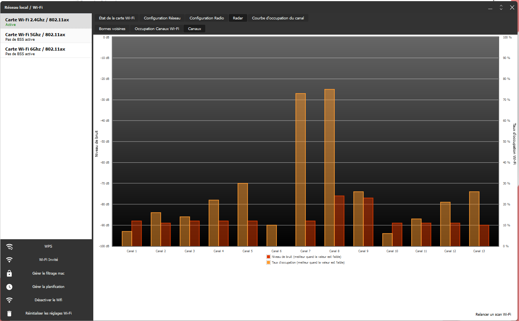Select Carte Wi-Fi 5Ghz / 802.11ax
This screenshot has width=519, height=321.
(x=46, y=37)
